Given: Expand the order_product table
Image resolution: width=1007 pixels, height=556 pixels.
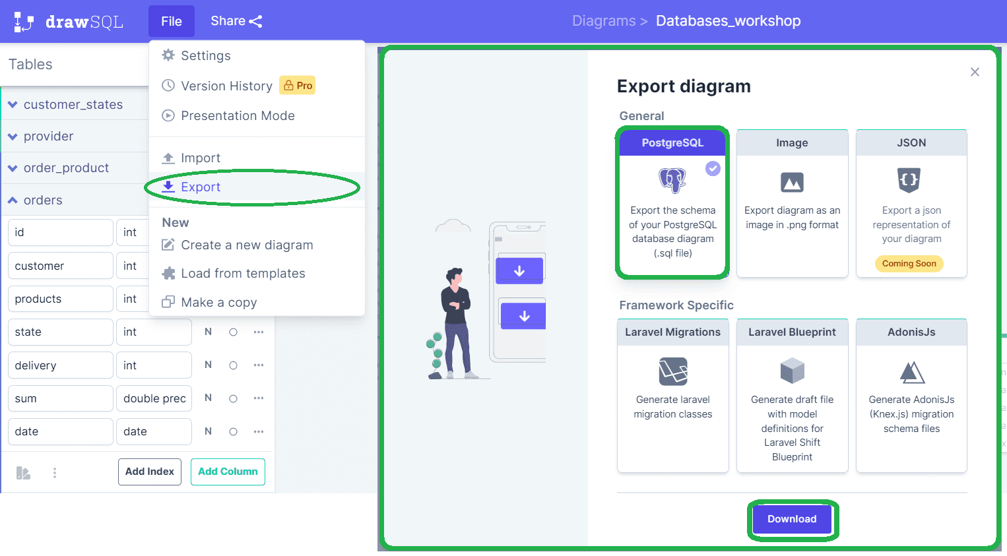Looking at the screenshot, I should point(13,168).
